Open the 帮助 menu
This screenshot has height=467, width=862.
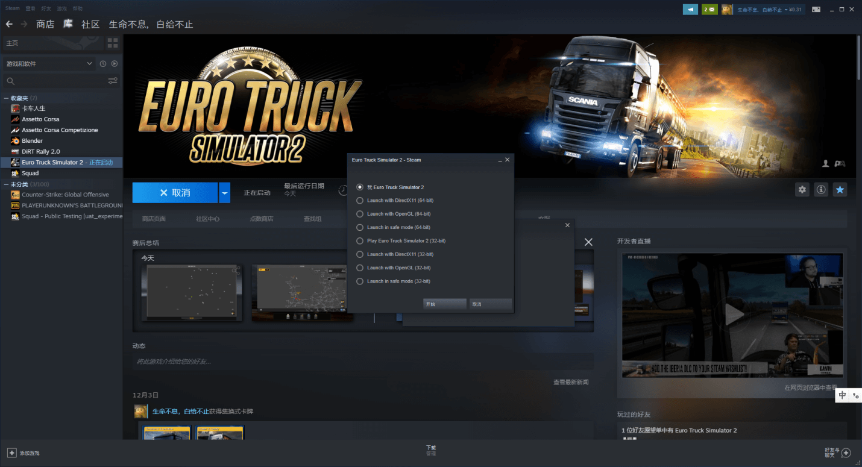[x=78, y=8]
